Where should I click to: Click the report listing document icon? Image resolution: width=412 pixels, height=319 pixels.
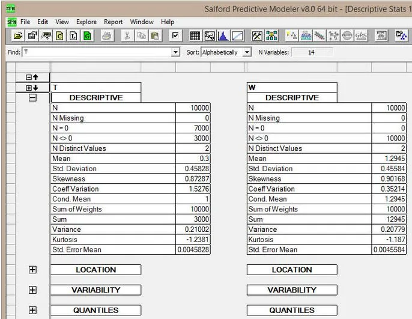click(381, 35)
